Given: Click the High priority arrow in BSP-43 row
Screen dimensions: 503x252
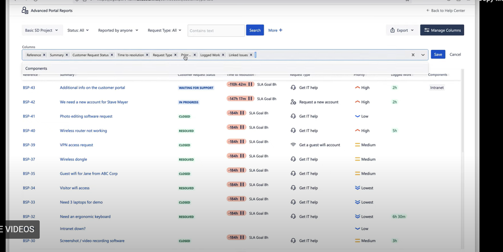Looking at the screenshot, I should tap(357, 88).
